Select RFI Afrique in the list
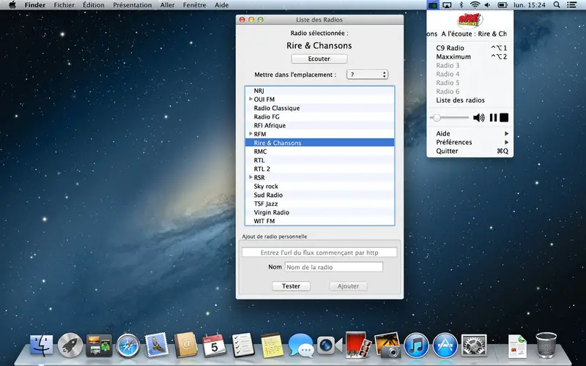This screenshot has width=586, height=366. (319, 125)
